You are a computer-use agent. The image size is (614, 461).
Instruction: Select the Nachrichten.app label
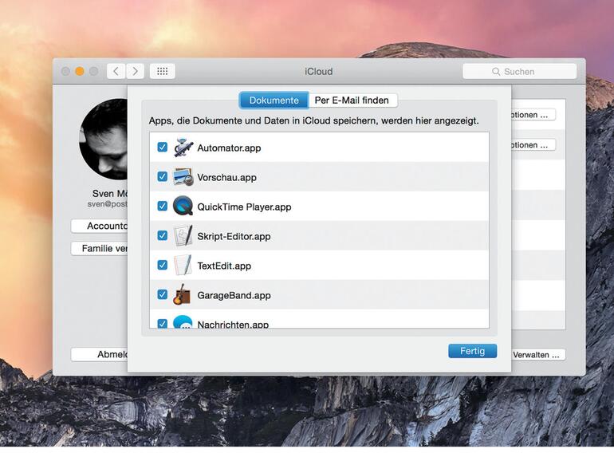tap(233, 325)
